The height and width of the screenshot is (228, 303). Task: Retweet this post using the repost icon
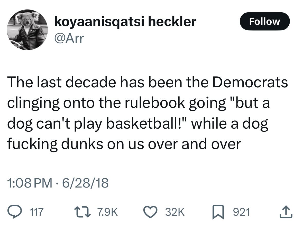[x=82, y=212]
